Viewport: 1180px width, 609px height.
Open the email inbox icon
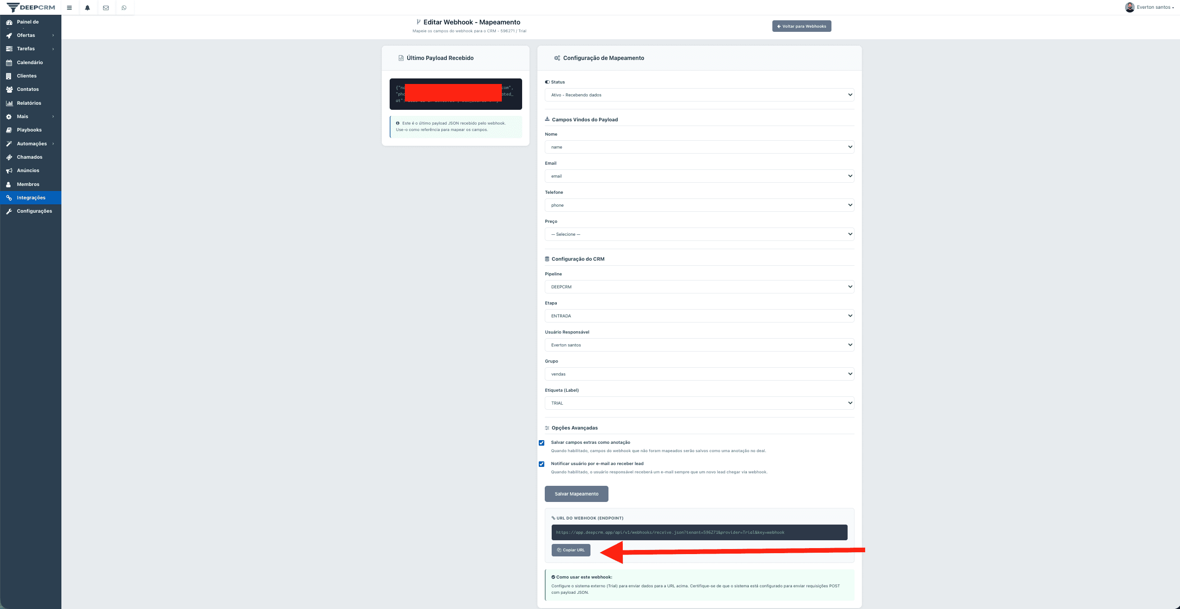[106, 7]
